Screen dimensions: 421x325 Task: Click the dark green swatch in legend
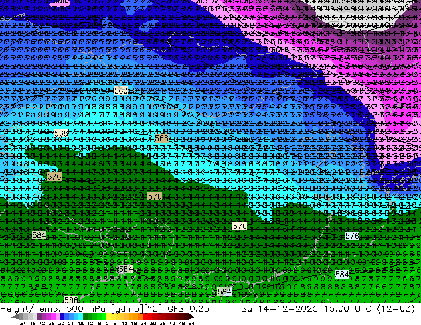[86, 316]
